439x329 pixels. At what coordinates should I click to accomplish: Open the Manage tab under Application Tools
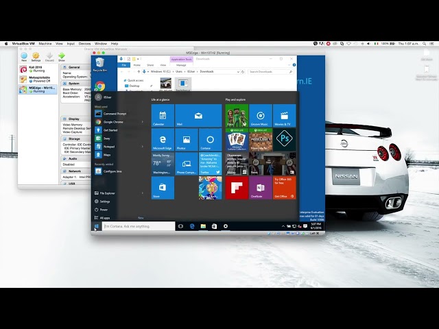click(181, 65)
